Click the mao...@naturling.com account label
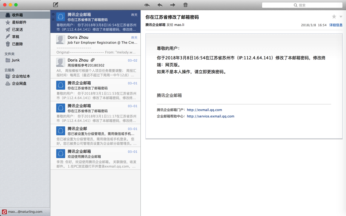Image resolution: width=346 pixels, height=216 pixels. (x=25, y=212)
